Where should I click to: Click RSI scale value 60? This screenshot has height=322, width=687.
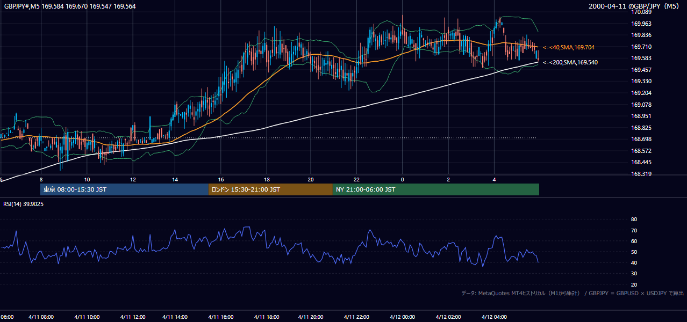tap(634, 241)
